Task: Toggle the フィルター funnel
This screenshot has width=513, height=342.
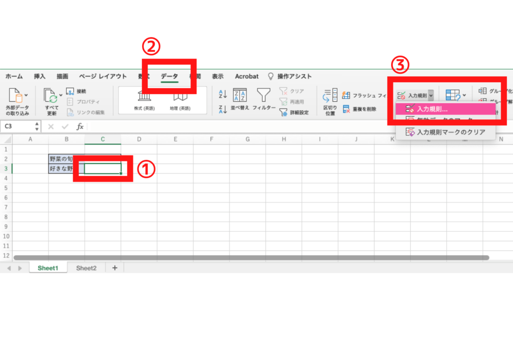Action: coord(264,99)
